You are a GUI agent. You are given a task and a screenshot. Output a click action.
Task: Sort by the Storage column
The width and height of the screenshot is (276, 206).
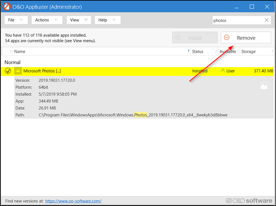click(x=257, y=51)
